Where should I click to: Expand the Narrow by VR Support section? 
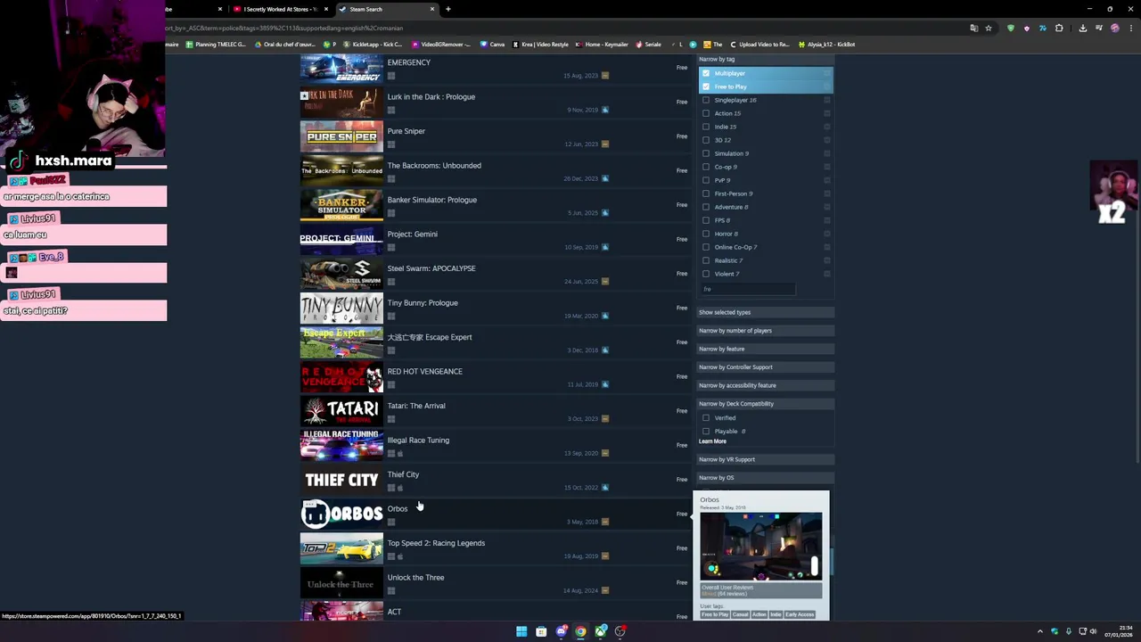pos(765,459)
